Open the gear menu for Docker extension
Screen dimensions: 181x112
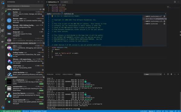pyautogui.click(x=43, y=16)
